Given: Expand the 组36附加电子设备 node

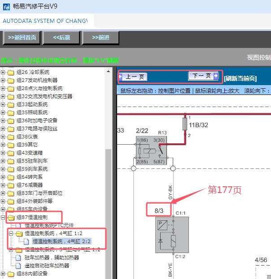Looking at the screenshot, I should 3,120.
